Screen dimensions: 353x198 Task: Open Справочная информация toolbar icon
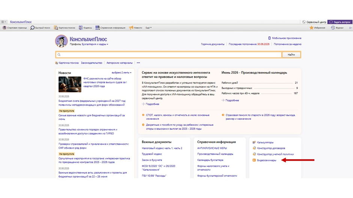click(x=97, y=28)
